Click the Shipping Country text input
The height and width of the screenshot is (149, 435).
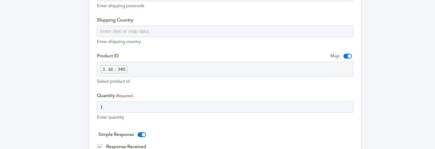(x=225, y=31)
